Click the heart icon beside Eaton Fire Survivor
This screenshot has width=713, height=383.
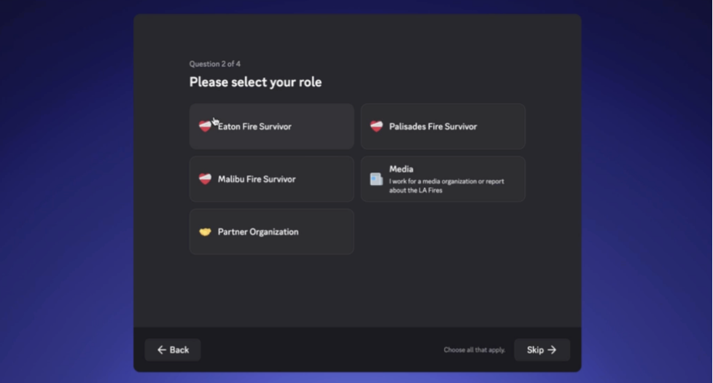tap(205, 126)
